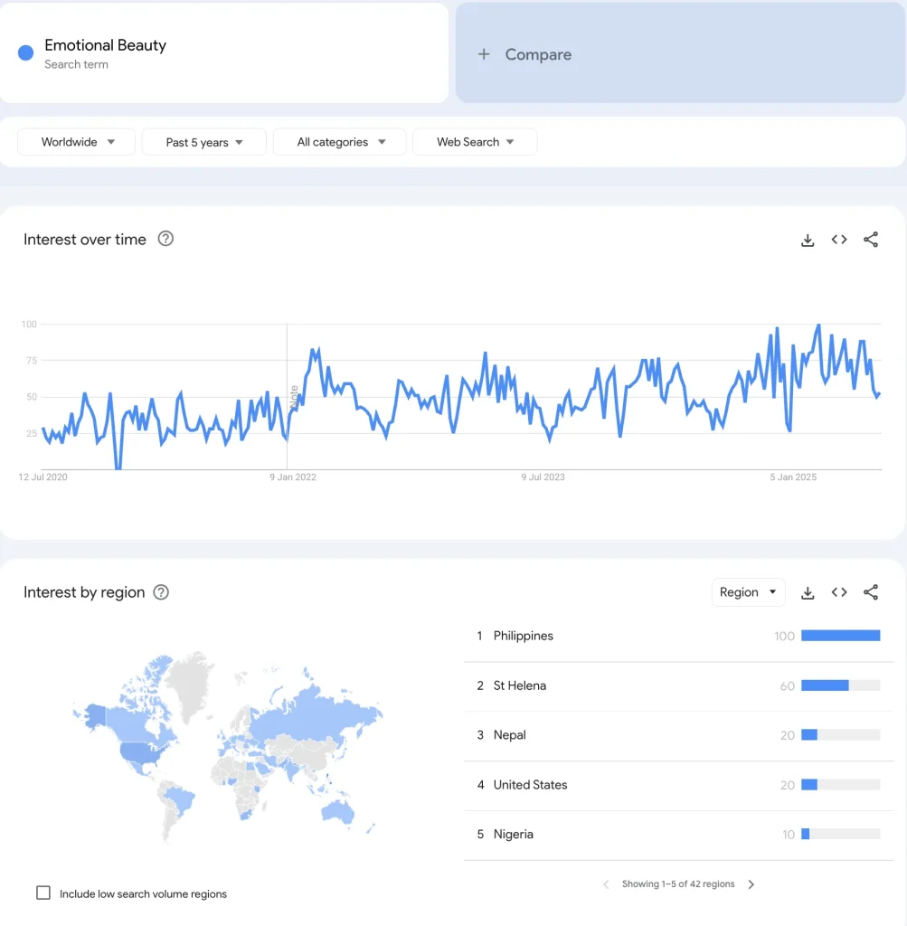Expand the Past 5 years time range
The image size is (907, 926).
click(x=203, y=142)
